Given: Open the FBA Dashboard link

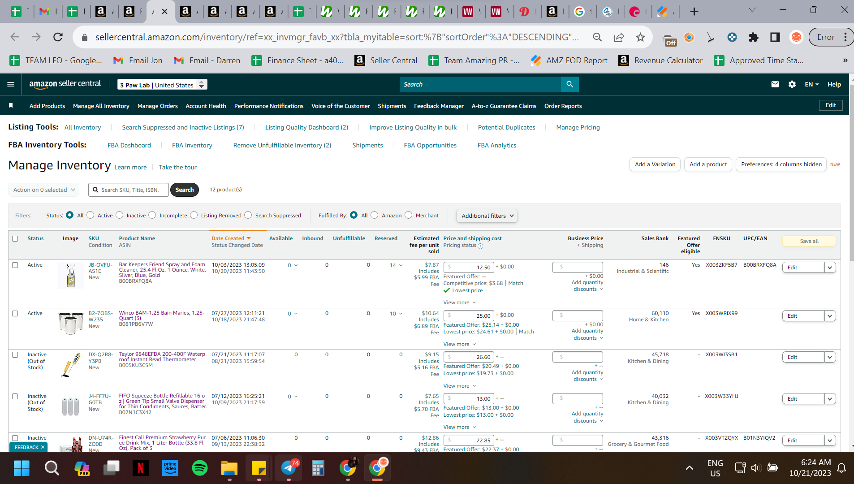Looking at the screenshot, I should (129, 145).
